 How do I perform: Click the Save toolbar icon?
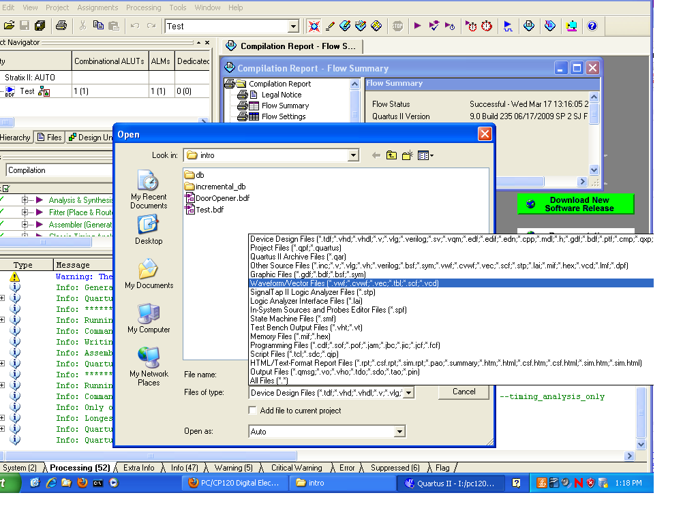[x=25, y=26]
